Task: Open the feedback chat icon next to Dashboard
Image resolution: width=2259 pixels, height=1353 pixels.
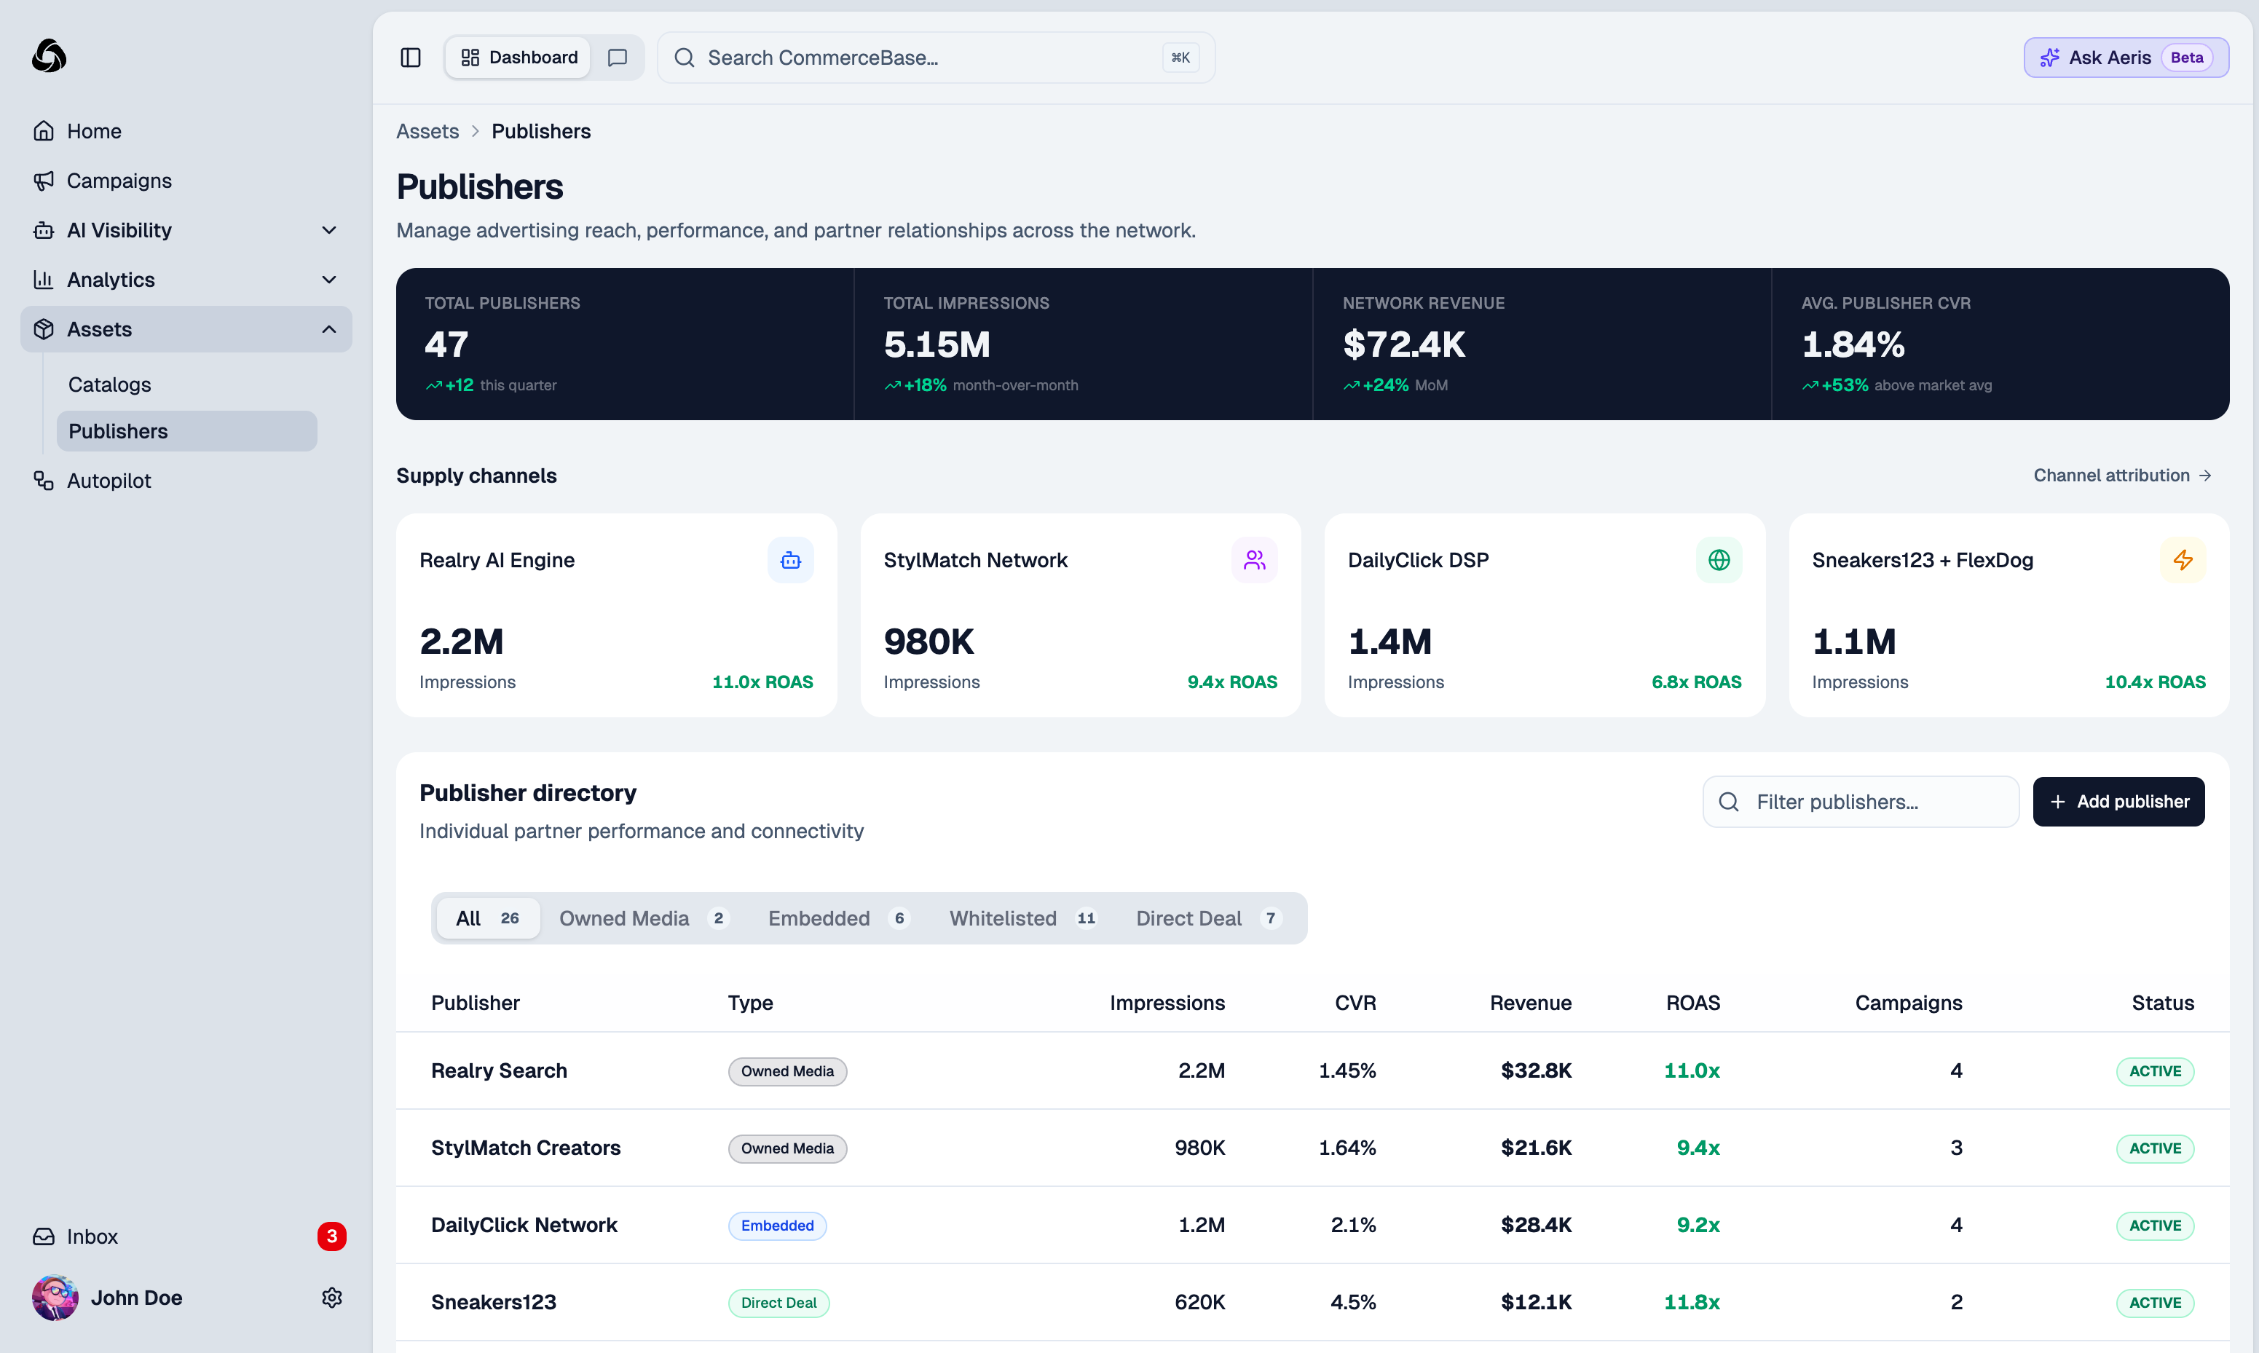Action: point(617,57)
